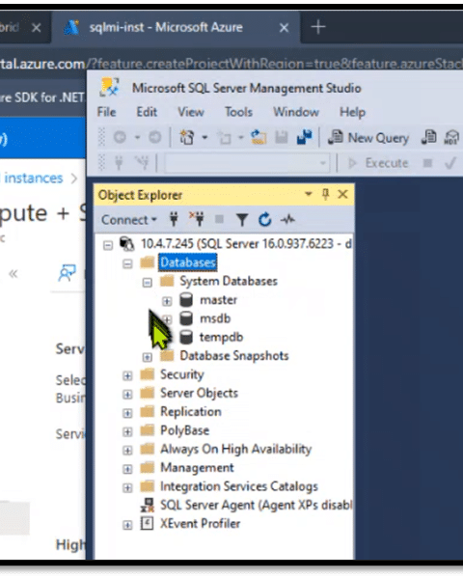Click the MDX query toolbar icon
Screen dimensions: 463x578
pos(451,137)
